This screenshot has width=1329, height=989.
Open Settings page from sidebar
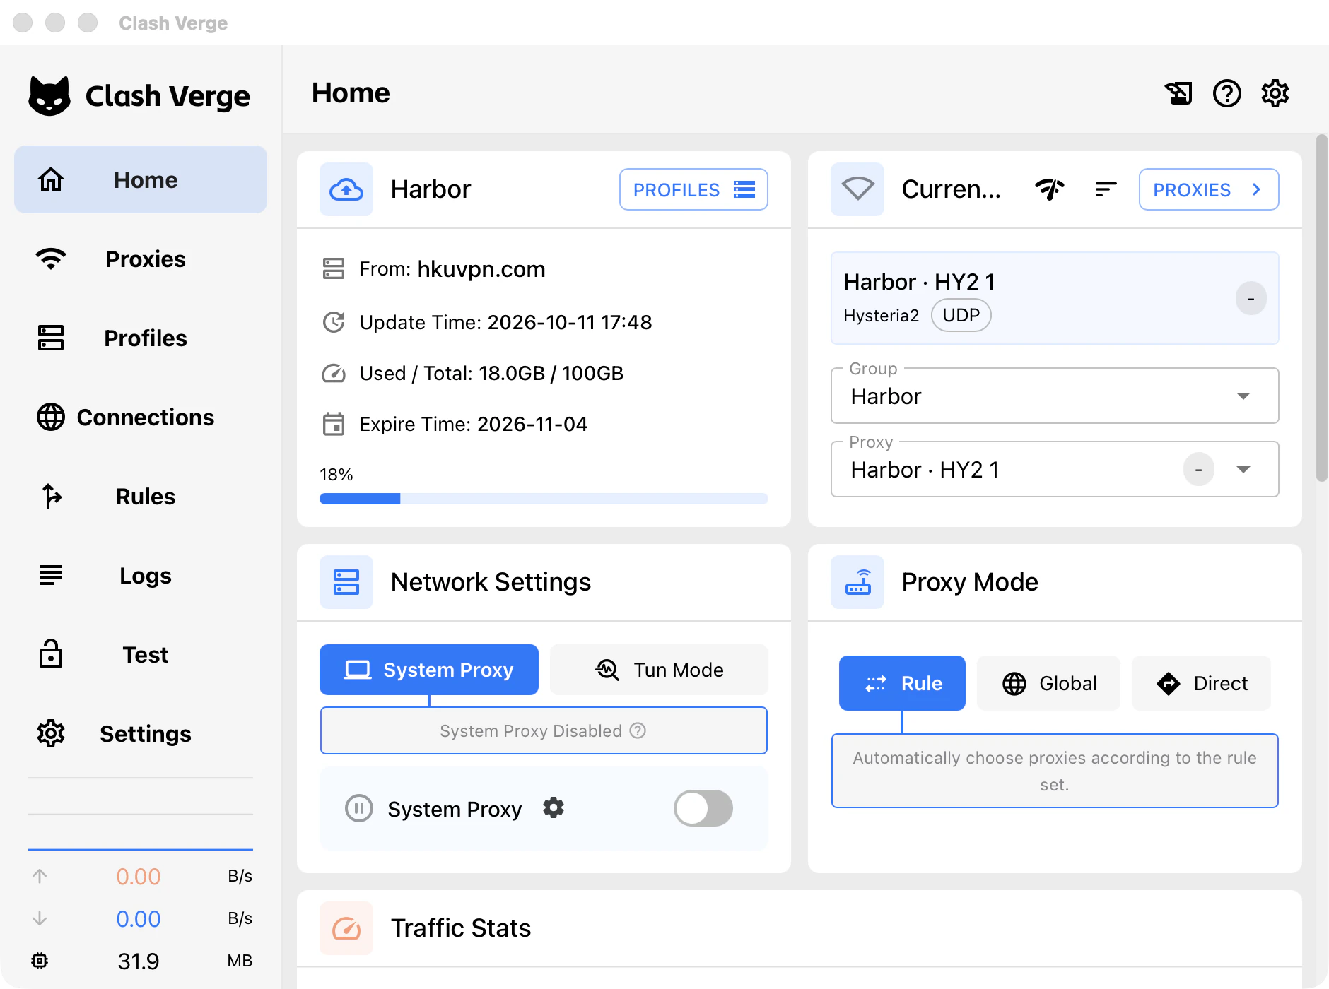(x=141, y=734)
